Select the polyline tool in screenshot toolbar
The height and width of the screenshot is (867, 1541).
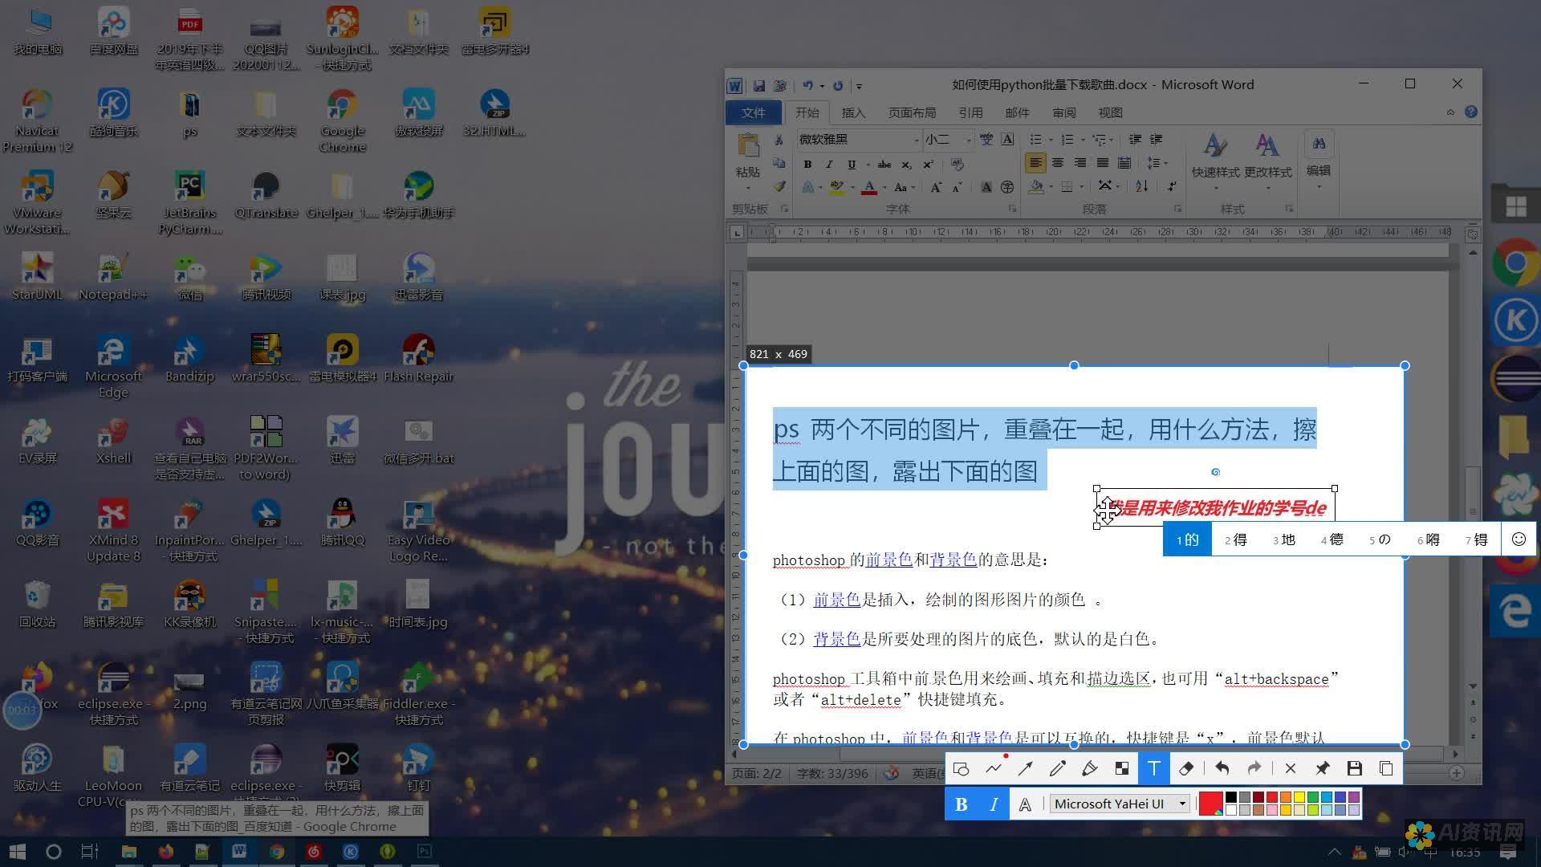coord(994,769)
